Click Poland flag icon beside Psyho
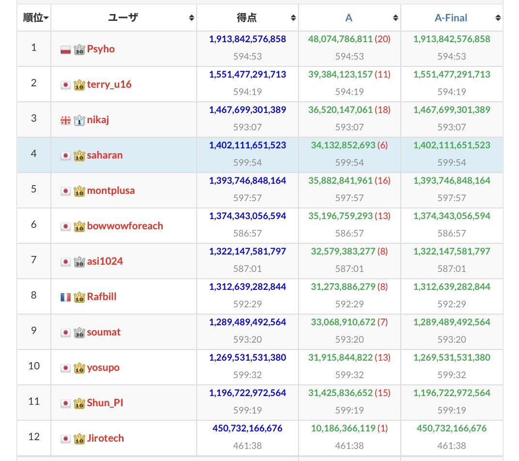 coord(65,50)
